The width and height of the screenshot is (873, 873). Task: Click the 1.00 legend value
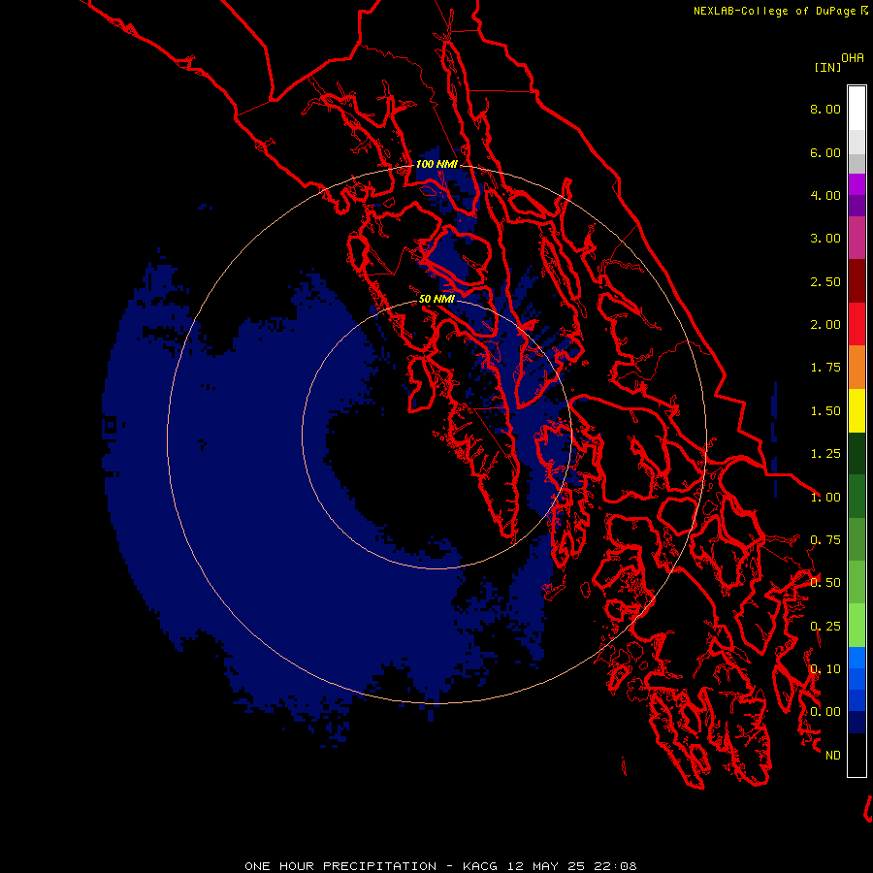(x=825, y=498)
